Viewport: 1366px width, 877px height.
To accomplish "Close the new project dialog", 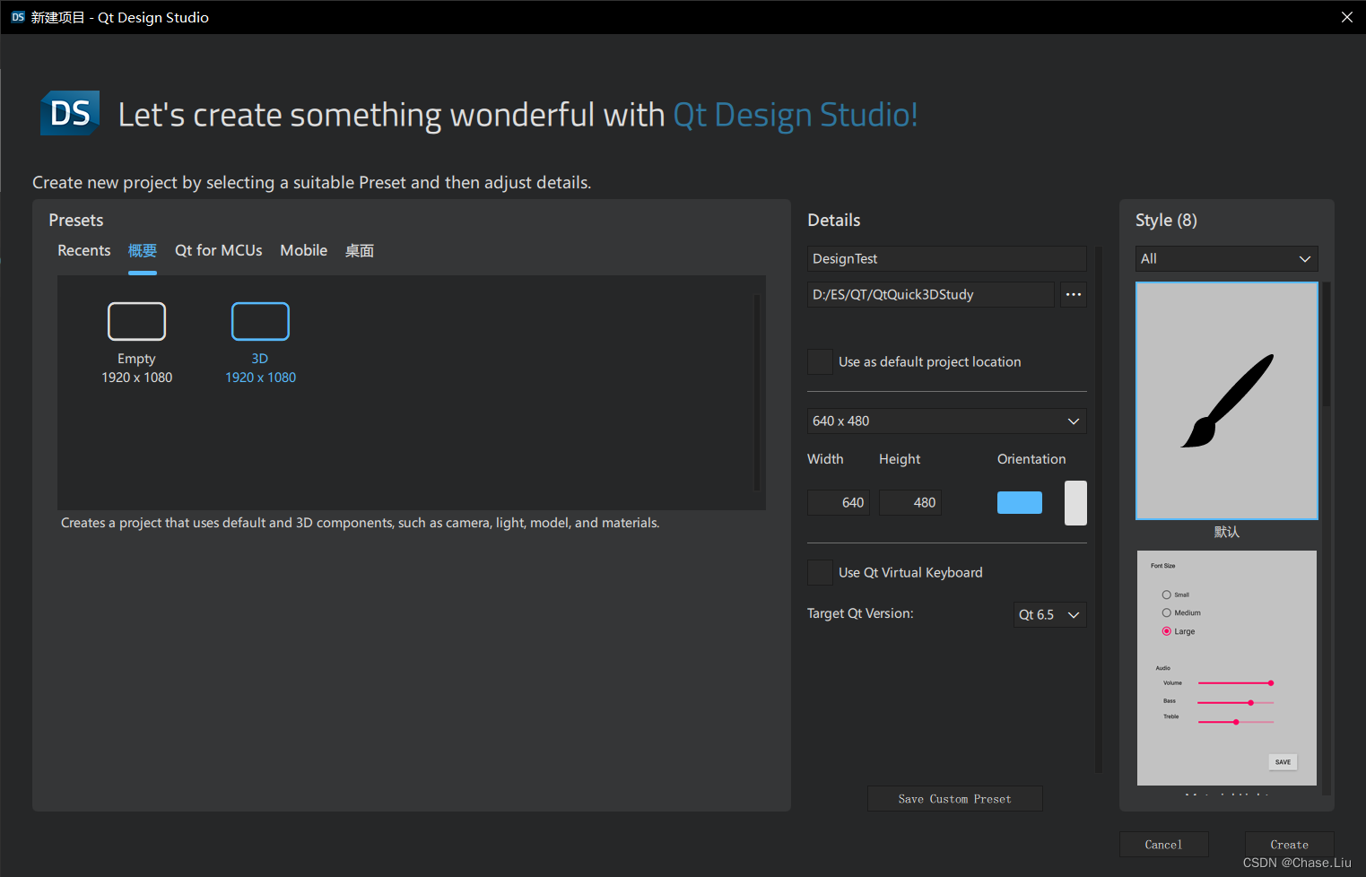I will (x=1346, y=17).
